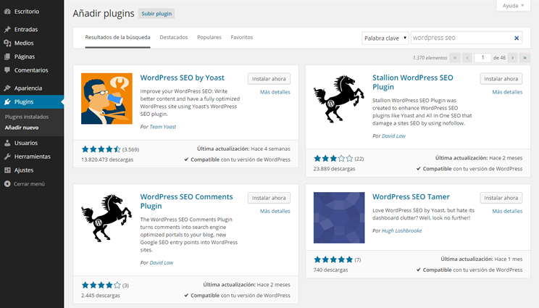
Task: Click '2.445 descargas' text
Action: (x=101, y=295)
